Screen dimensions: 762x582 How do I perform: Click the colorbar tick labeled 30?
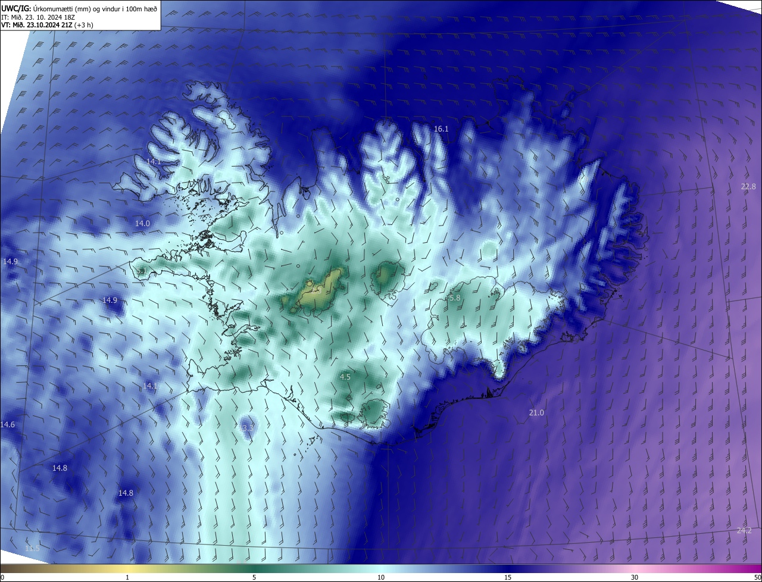(635, 577)
